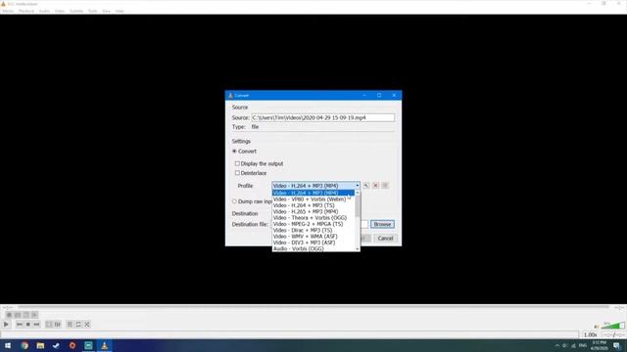Image resolution: width=627 pixels, height=352 pixels.
Task: Choose Audio - Vorbis (OGG) profile
Action: [x=313, y=248]
